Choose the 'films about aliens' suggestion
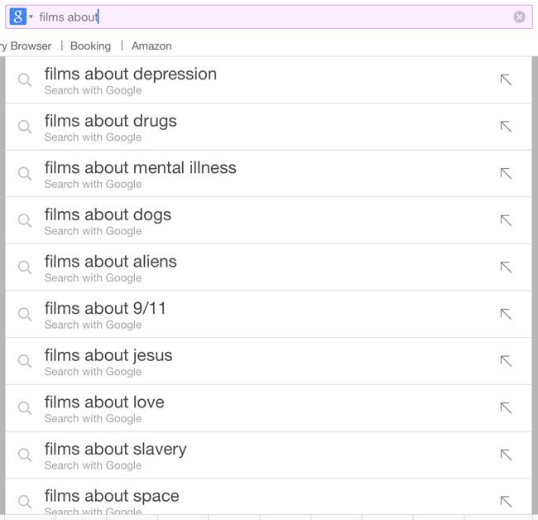 point(111,267)
